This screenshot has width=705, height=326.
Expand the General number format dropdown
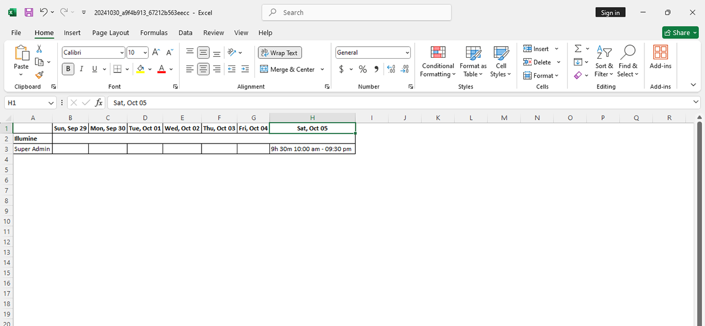[x=407, y=53]
